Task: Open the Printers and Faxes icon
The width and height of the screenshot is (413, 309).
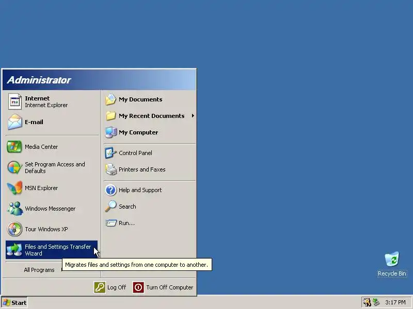Action: click(111, 169)
